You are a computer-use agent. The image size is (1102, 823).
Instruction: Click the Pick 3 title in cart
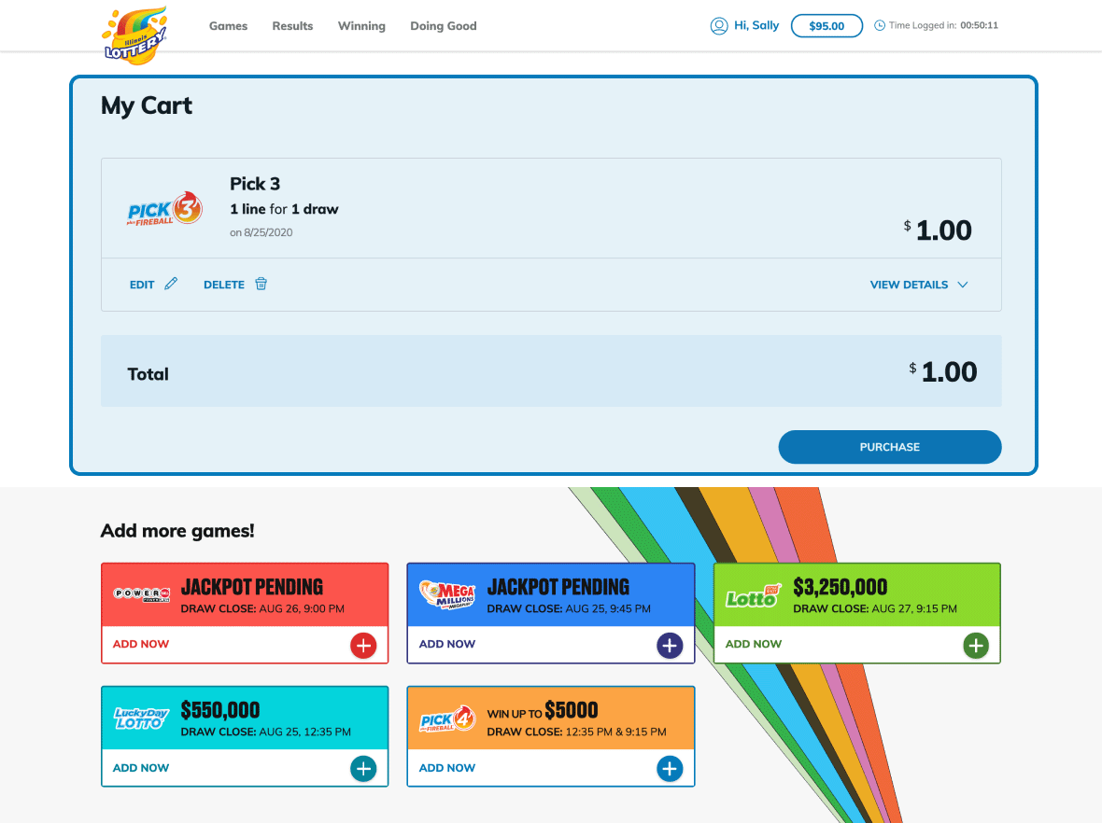tap(255, 184)
